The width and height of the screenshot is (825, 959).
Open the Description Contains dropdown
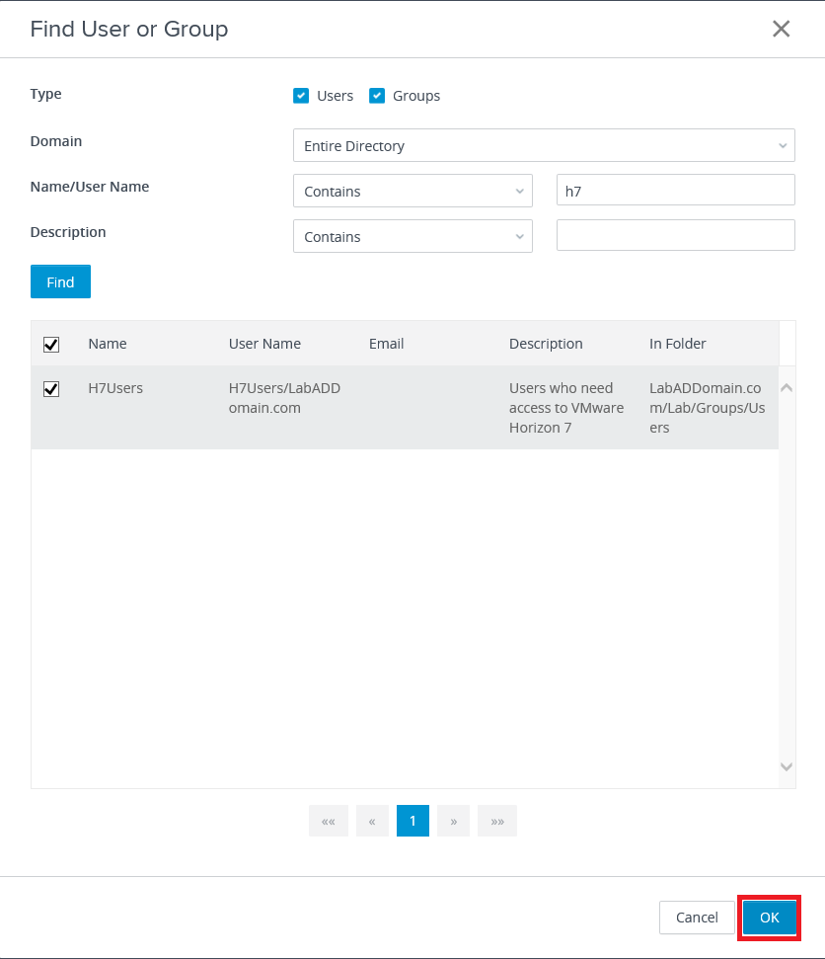(412, 236)
